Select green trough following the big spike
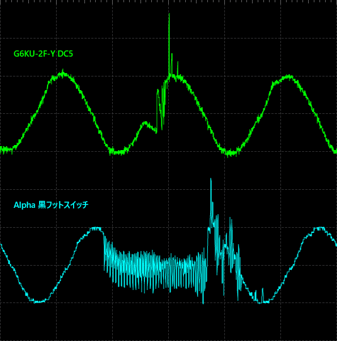The width and height of the screenshot is (337, 341). 231,152
